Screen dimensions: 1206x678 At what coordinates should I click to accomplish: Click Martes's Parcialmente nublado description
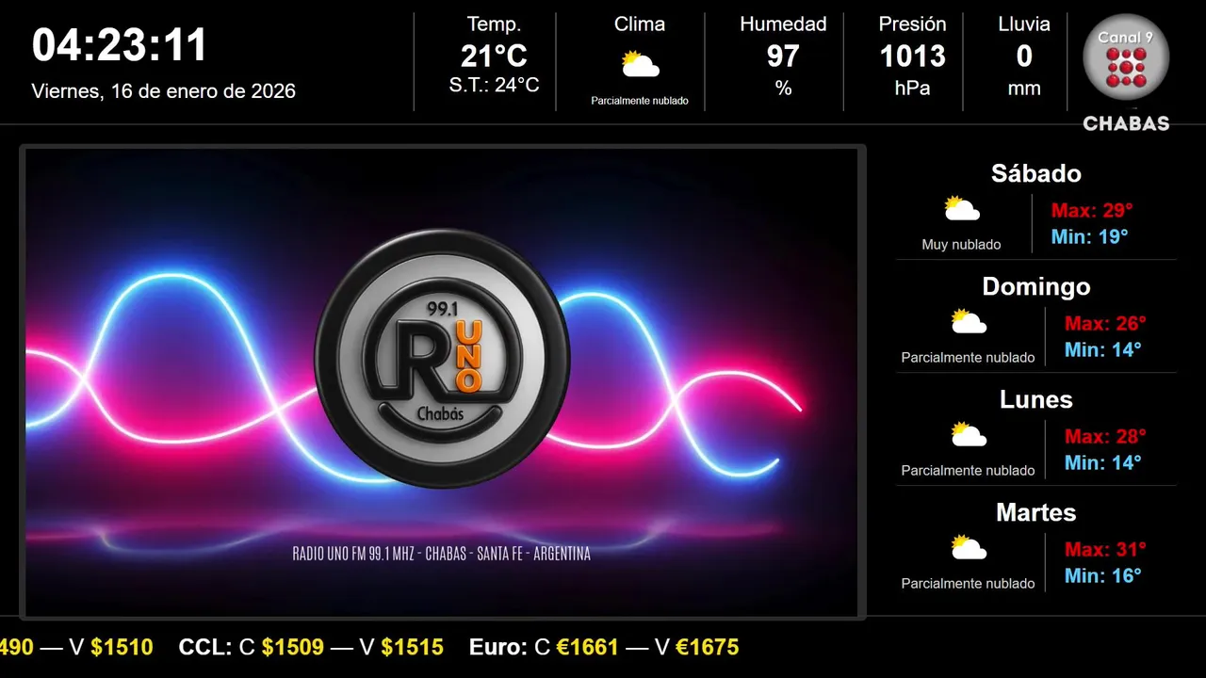click(968, 584)
